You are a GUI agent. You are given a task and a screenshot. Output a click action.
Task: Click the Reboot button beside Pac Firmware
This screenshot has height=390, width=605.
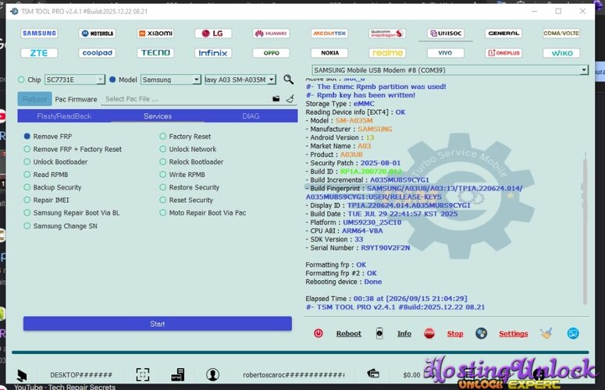coord(34,99)
